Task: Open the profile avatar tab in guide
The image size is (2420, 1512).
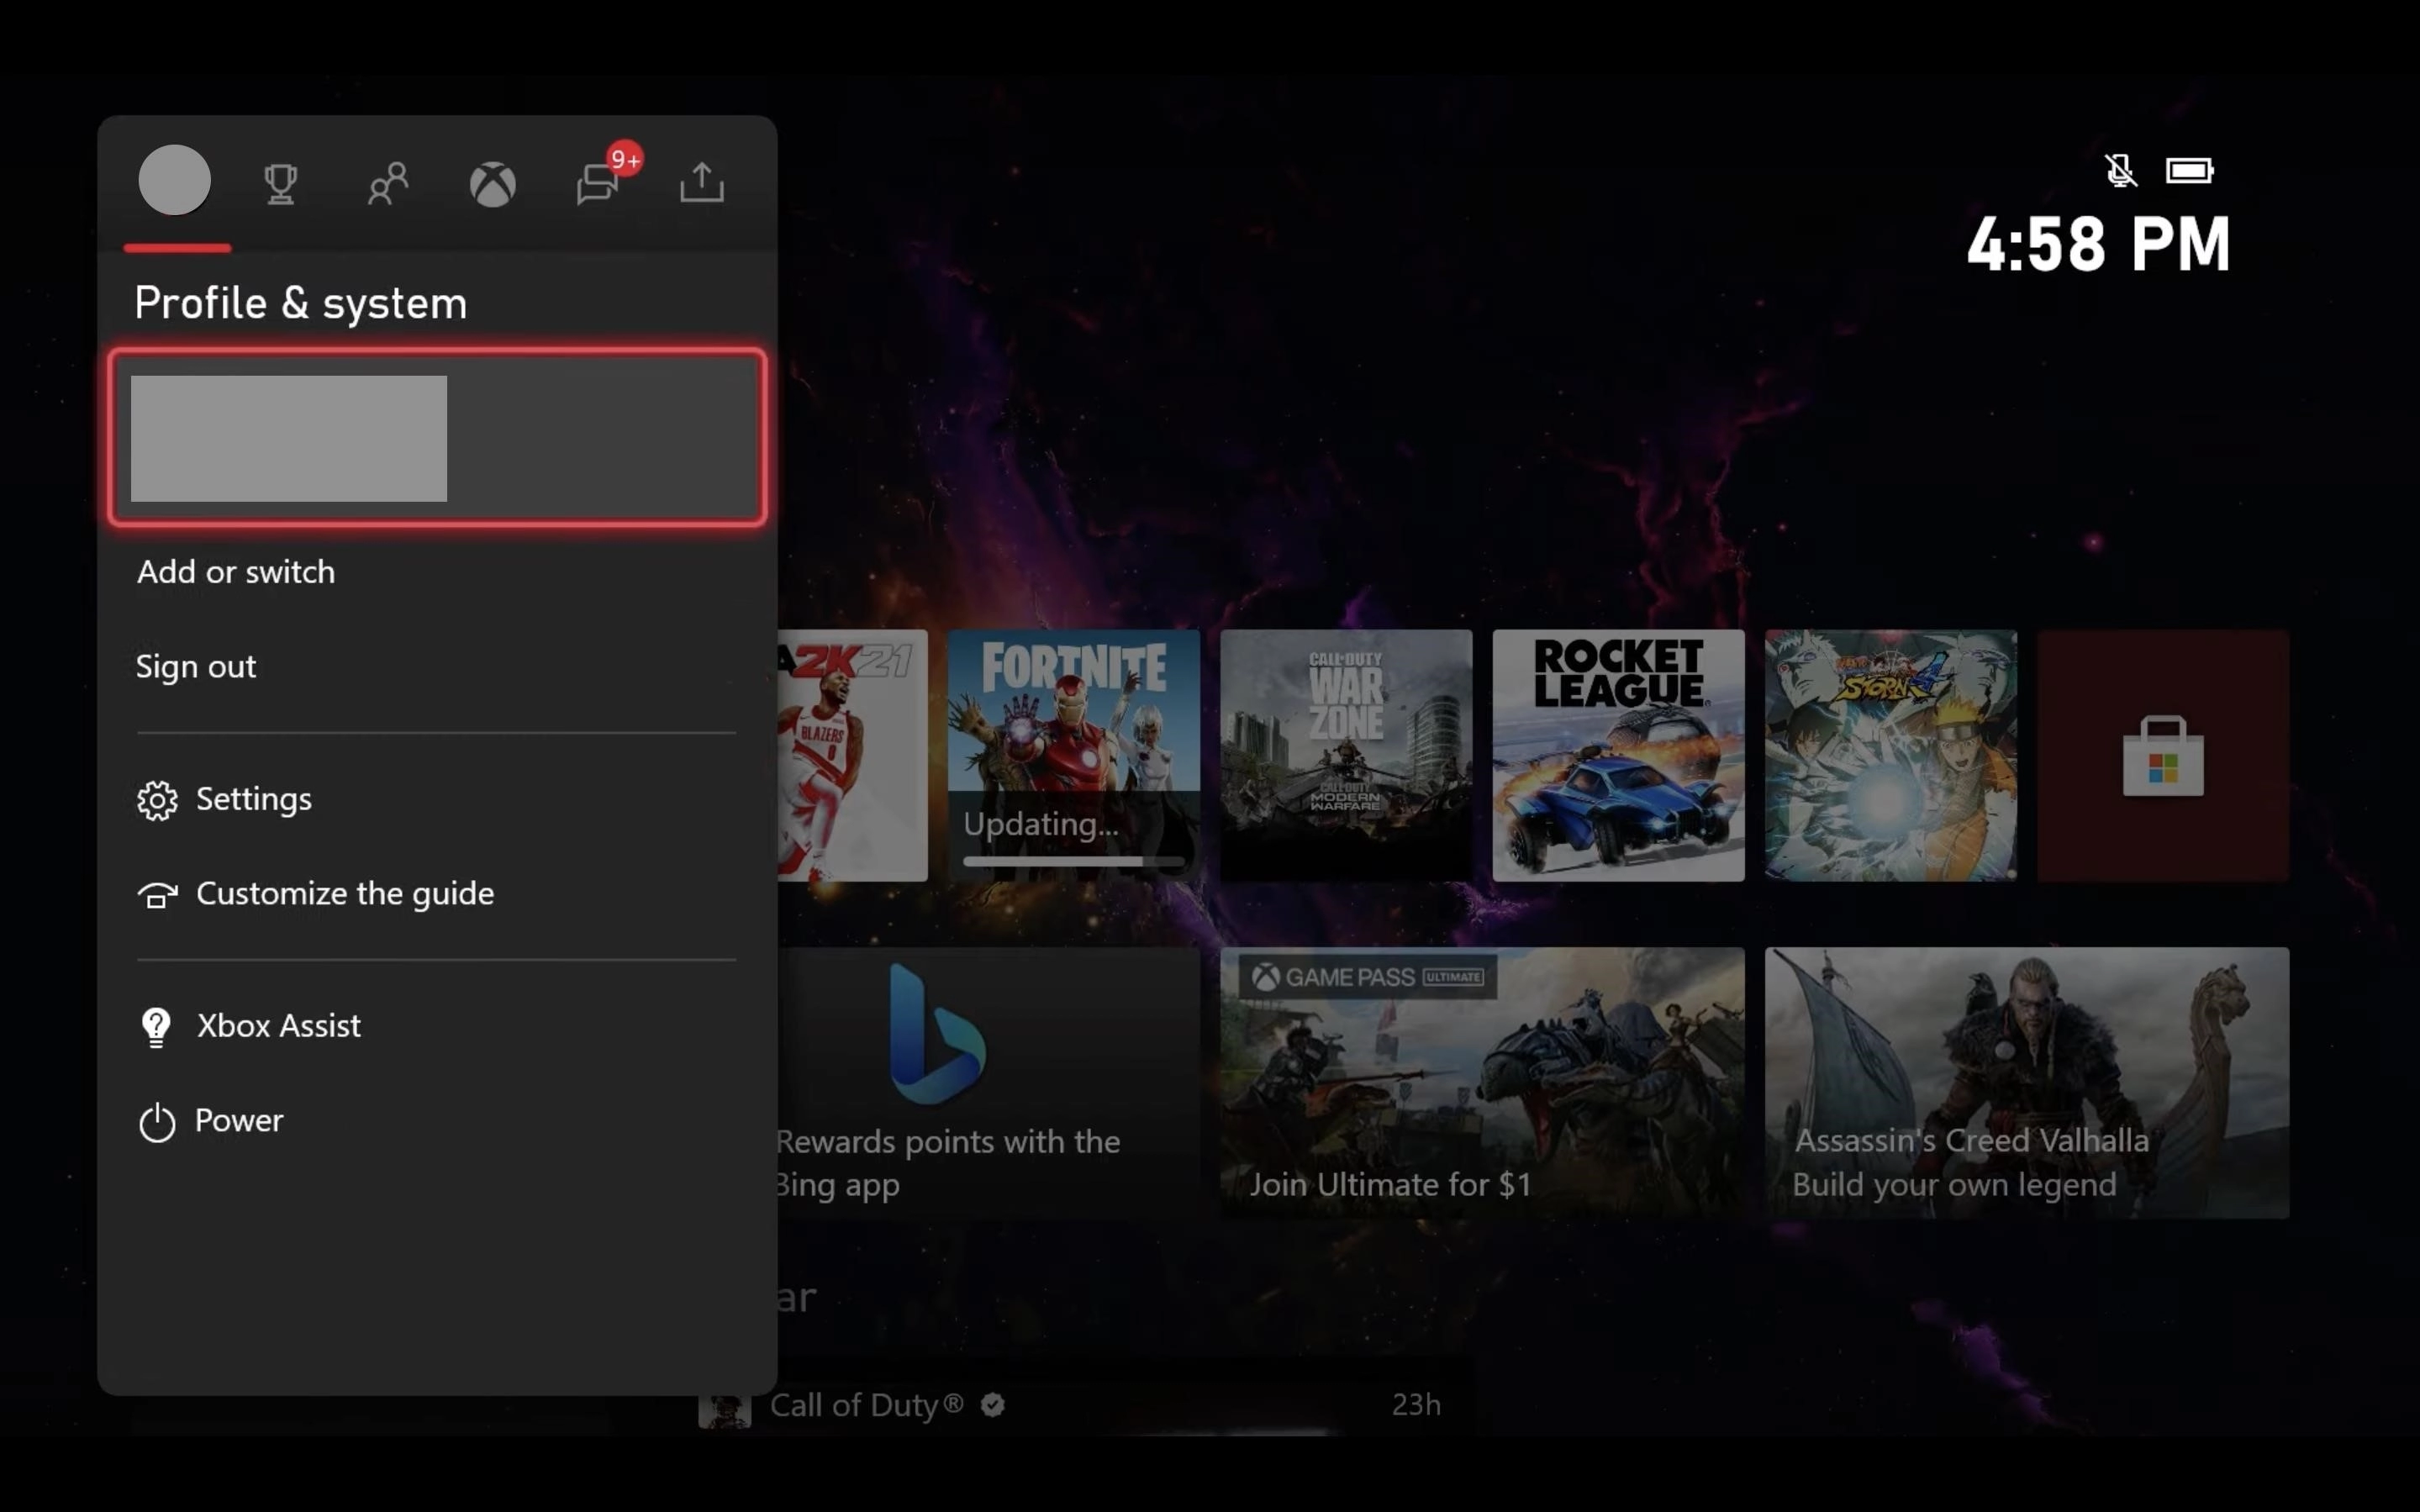Action: click(175, 180)
